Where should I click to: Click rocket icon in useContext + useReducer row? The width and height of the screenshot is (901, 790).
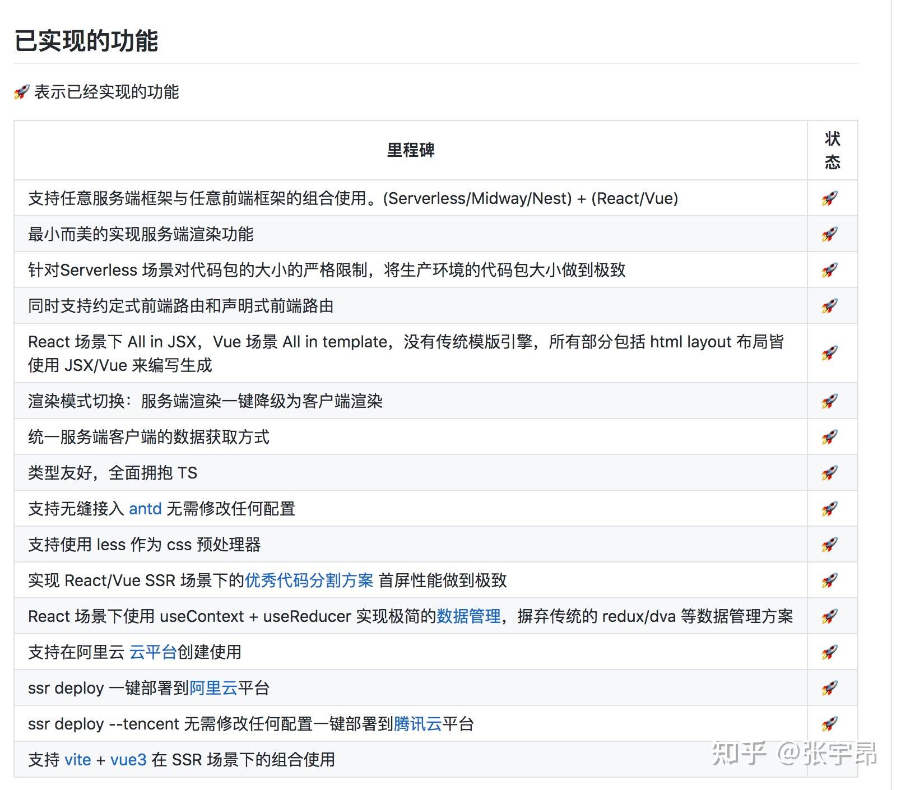830,616
